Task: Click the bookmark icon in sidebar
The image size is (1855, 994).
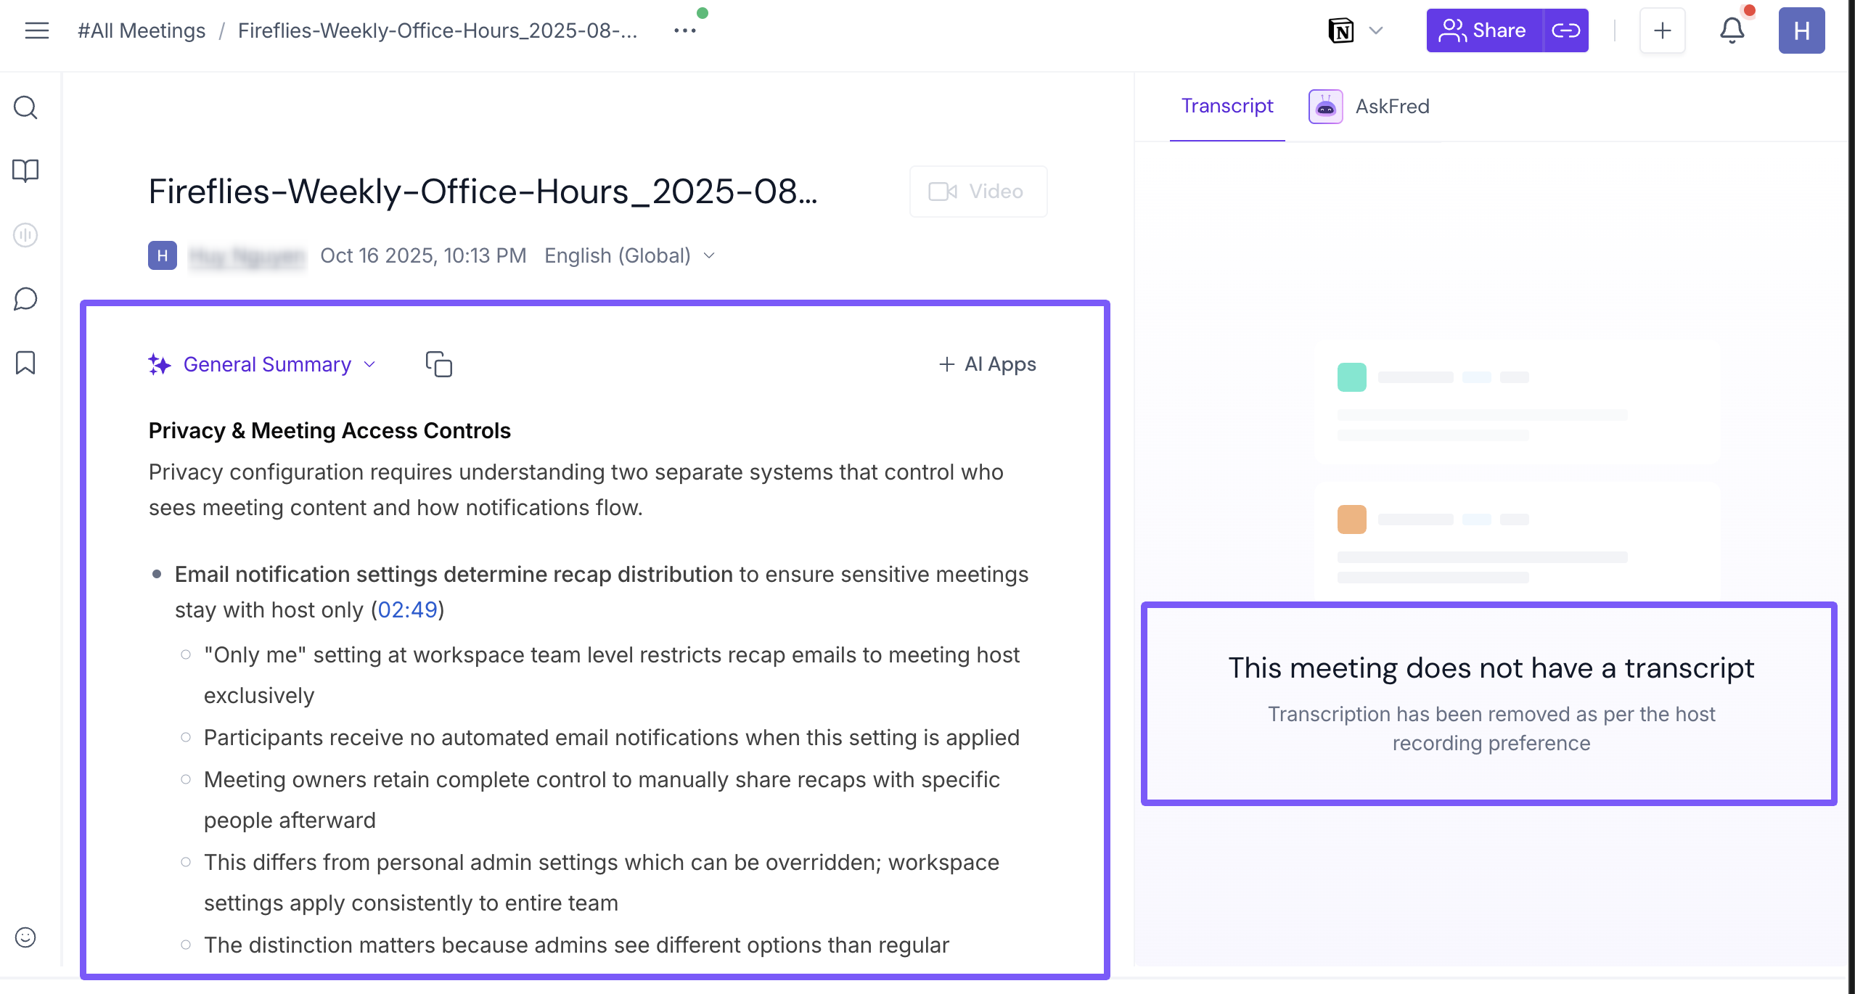Action: (x=25, y=362)
